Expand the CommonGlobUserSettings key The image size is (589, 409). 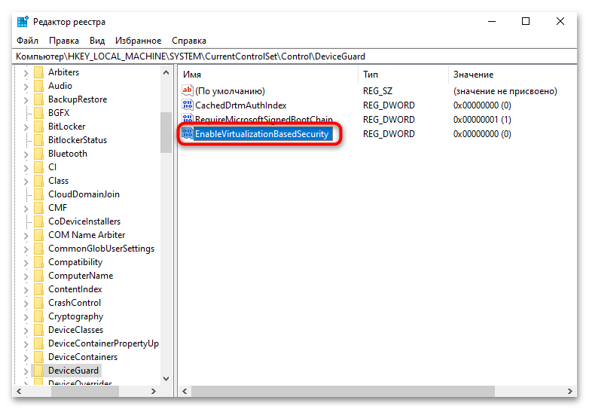click(x=26, y=249)
